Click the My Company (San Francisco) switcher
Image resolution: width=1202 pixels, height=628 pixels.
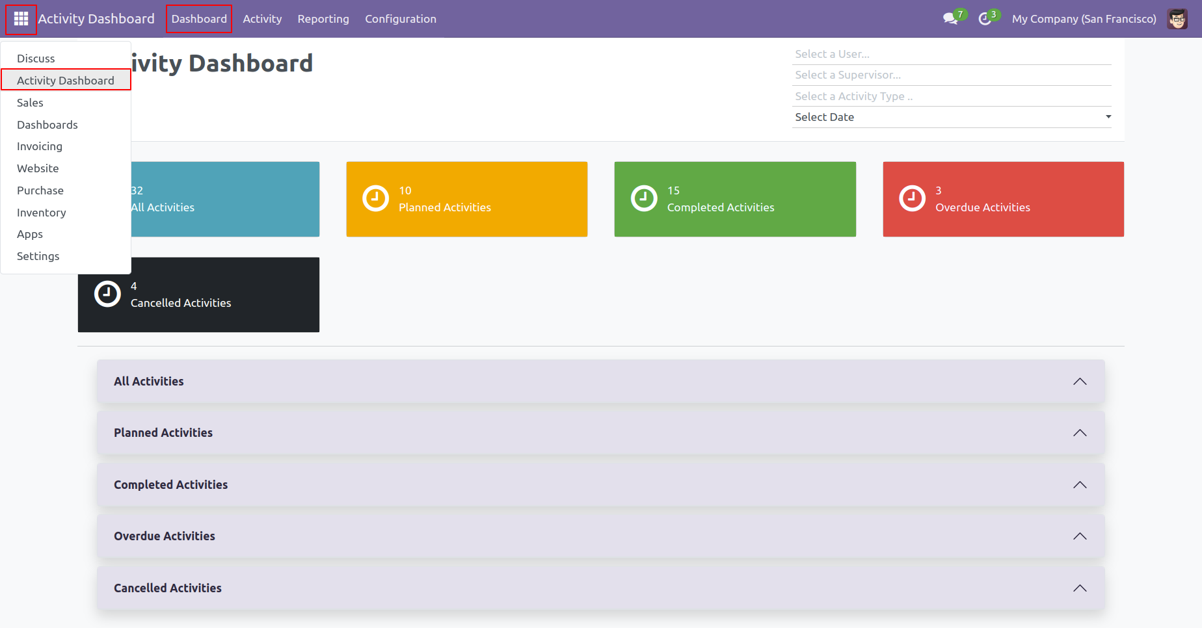(x=1084, y=19)
